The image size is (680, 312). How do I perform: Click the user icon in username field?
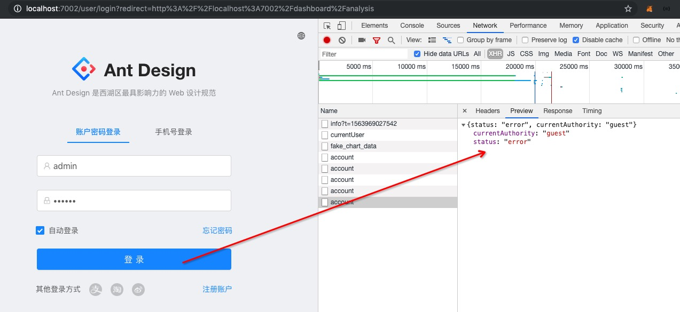pyautogui.click(x=47, y=166)
